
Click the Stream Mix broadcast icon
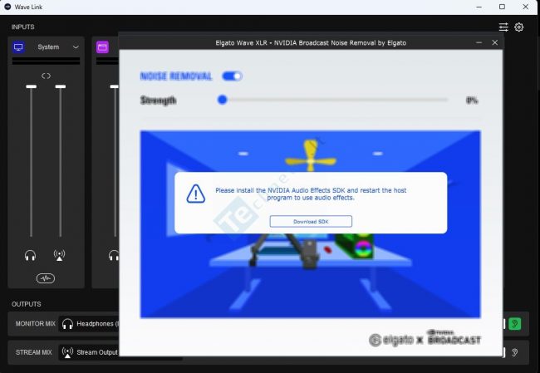coord(67,352)
